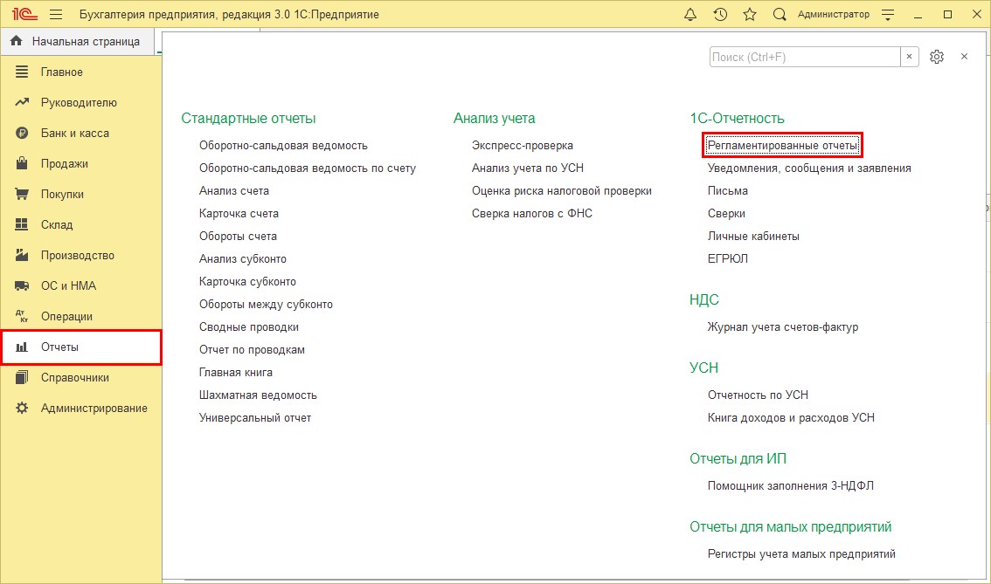Open the Операции section
Image resolution: width=991 pixels, height=584 pixels.
(x=81, y=316)
